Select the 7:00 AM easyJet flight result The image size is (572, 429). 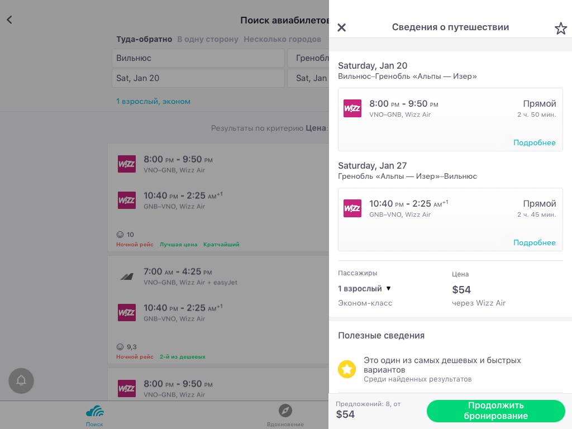[x=218, y=309]
